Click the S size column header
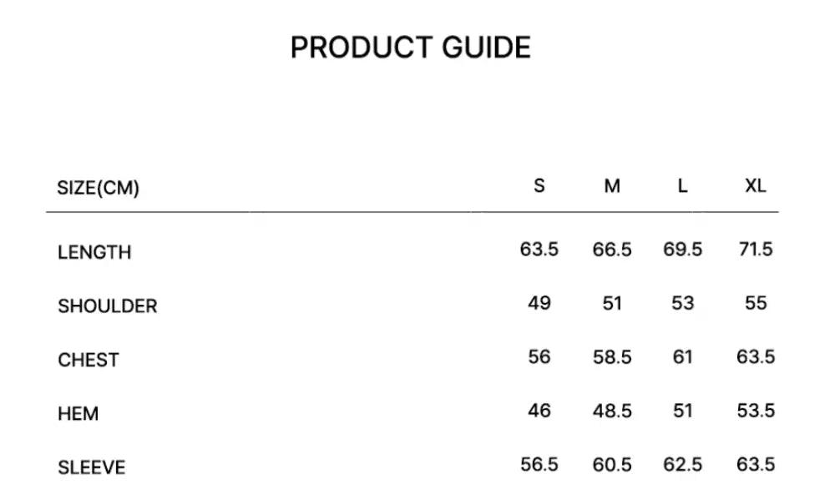Screen dimensions: 835x500 (x=539, y=186)
